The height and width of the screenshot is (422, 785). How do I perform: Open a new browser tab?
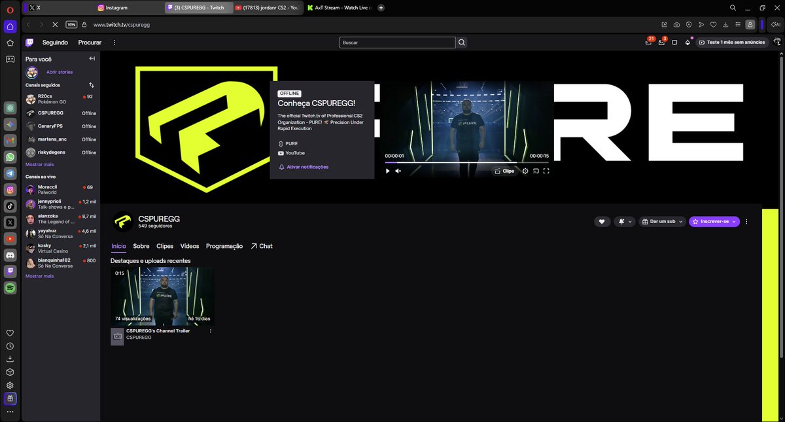click(x=381, y=7)
